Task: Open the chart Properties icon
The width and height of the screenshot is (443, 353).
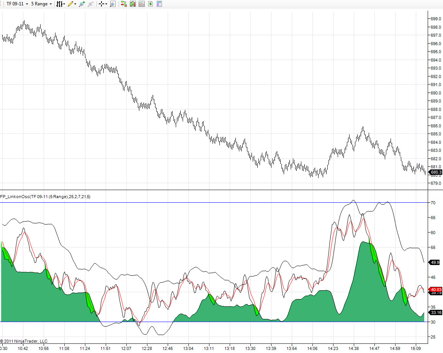Action: 159,4
